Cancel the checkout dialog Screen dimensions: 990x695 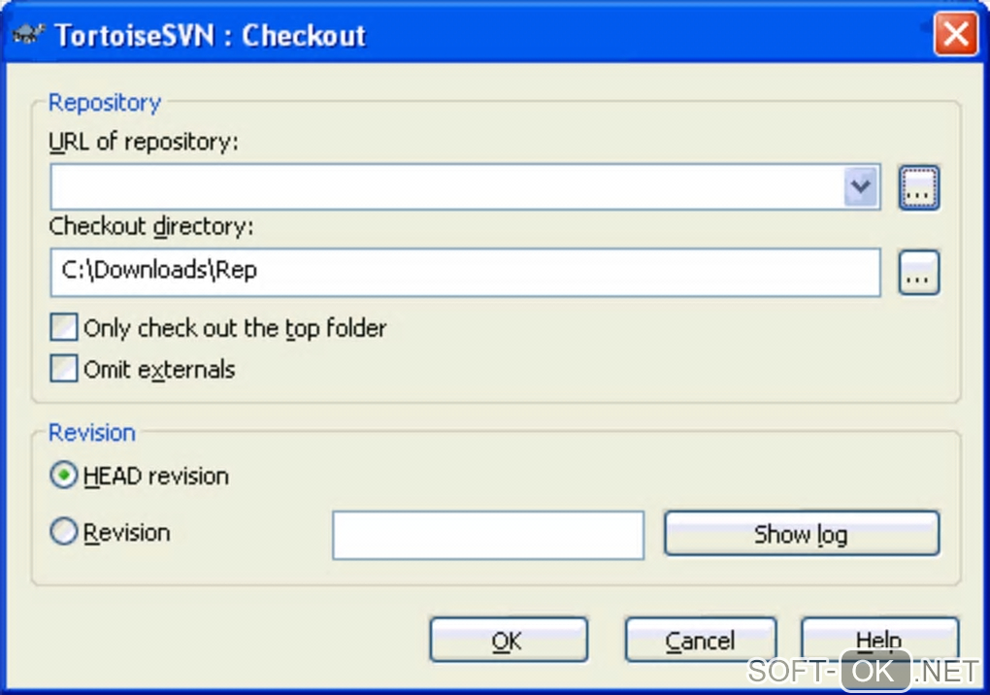[x=700, y=640]
